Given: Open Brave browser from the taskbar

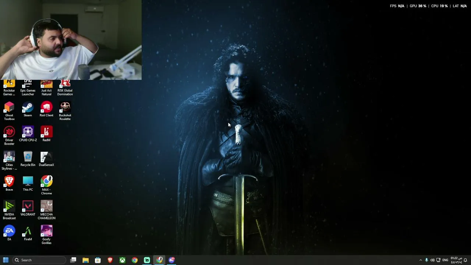Looking at the screenshot, I should tap(110, 260).
